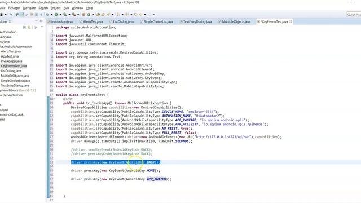Open the Window menu
361x203 pixels.
click(77, 8)
